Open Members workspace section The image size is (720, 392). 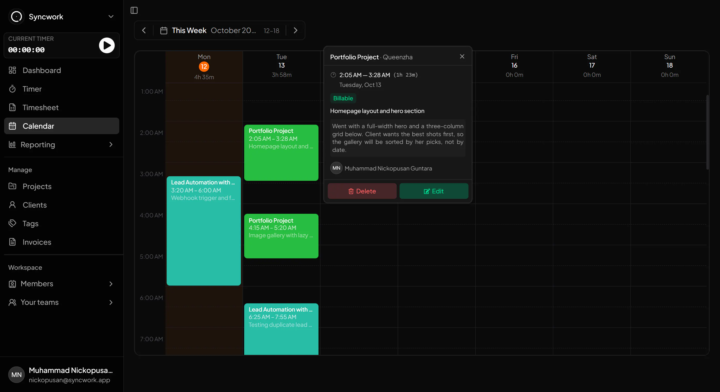tap(62, 284)
